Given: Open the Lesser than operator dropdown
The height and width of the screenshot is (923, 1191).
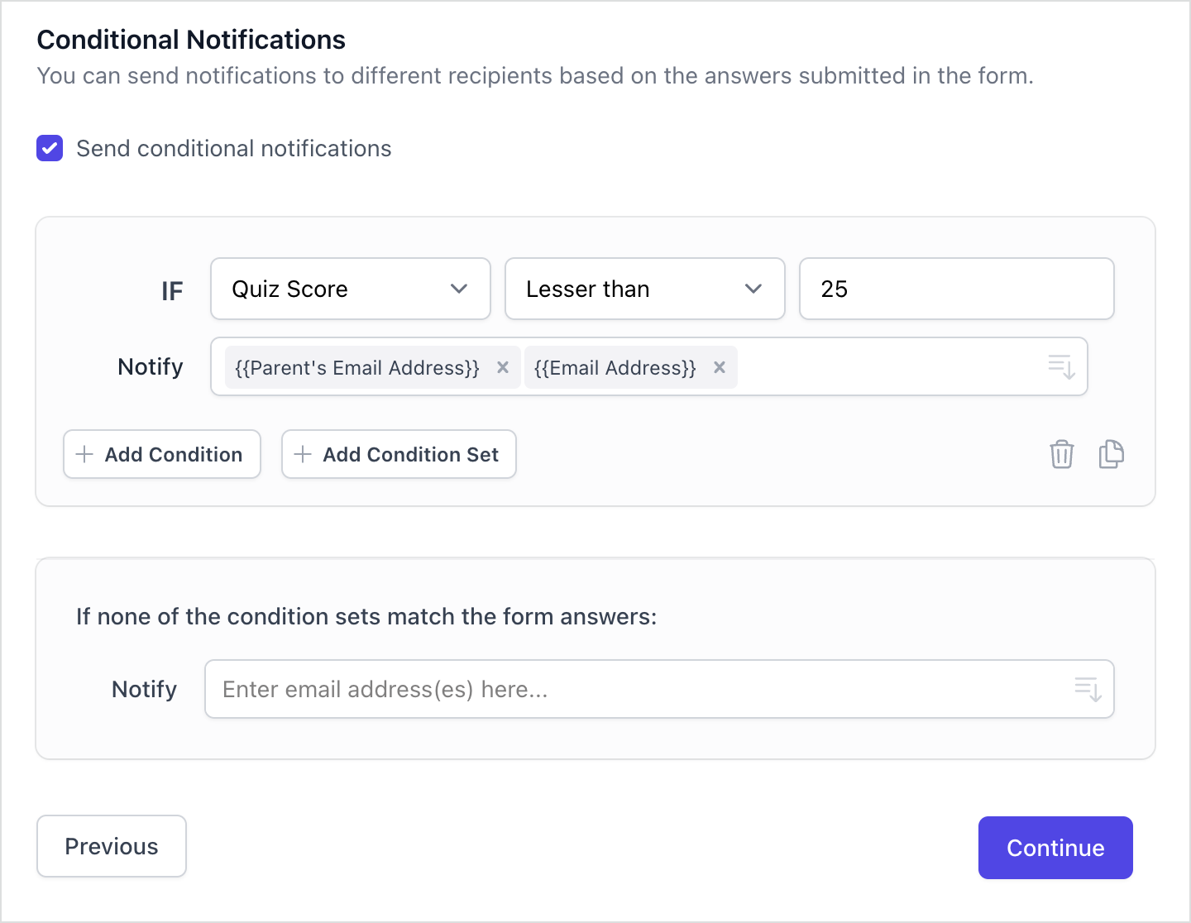Looking at the screenshot, I should tap(644, 289).
